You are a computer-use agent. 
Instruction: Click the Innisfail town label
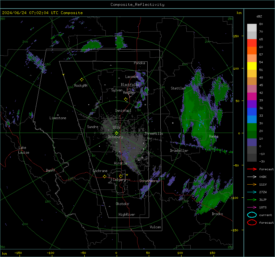coord(123,111)
